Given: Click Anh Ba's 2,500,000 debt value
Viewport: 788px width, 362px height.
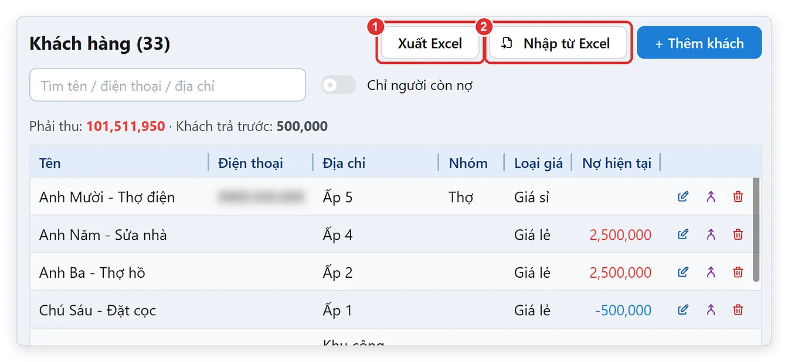Looking at the screenshot, I should click(x=620, y=272).
